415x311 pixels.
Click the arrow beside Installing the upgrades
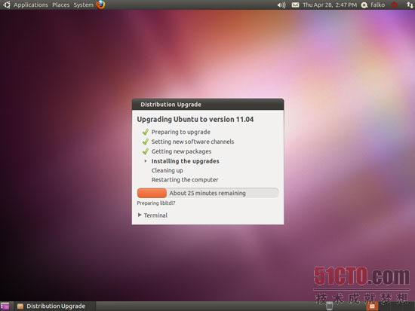(x=146, y=160)
